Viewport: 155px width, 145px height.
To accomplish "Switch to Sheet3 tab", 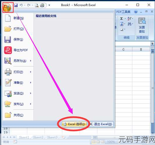I will (x=52, y=137).
